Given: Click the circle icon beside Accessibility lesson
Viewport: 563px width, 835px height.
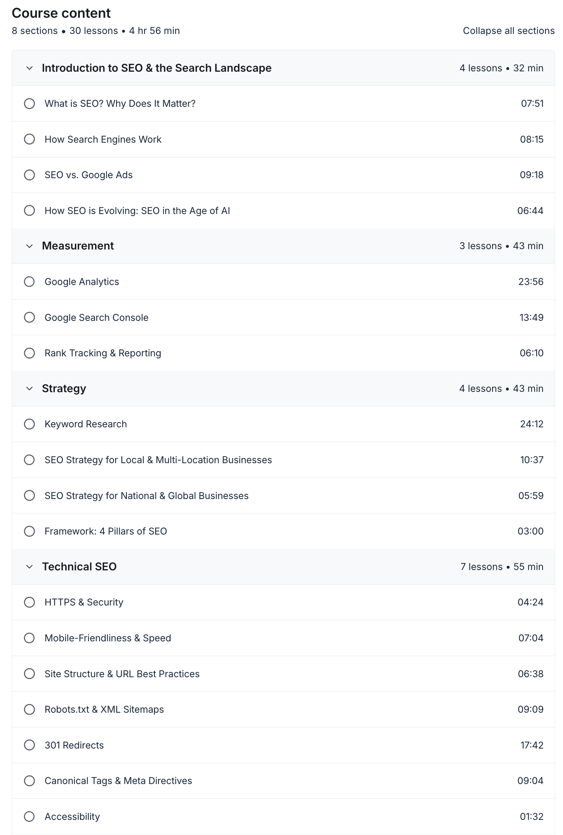Looking at the screenshot, I should tap(29, 817).
